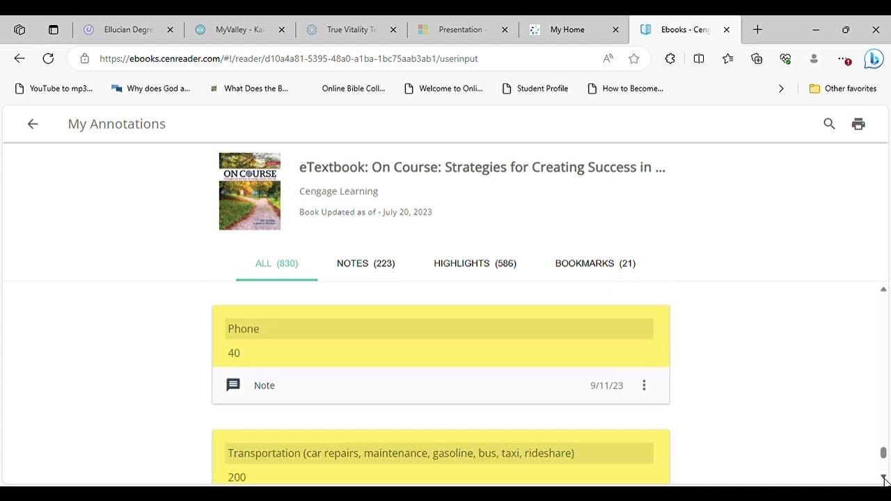Enable Read Aloud in the address bar

pyautogui.click(x=608, y=58)
